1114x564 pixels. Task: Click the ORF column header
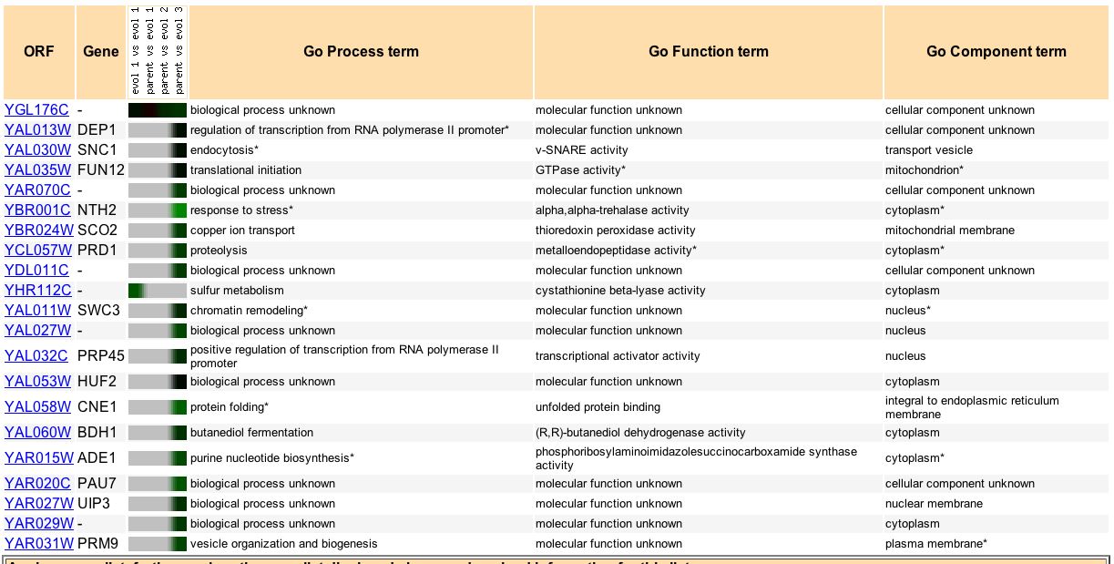tap(39, 52)
